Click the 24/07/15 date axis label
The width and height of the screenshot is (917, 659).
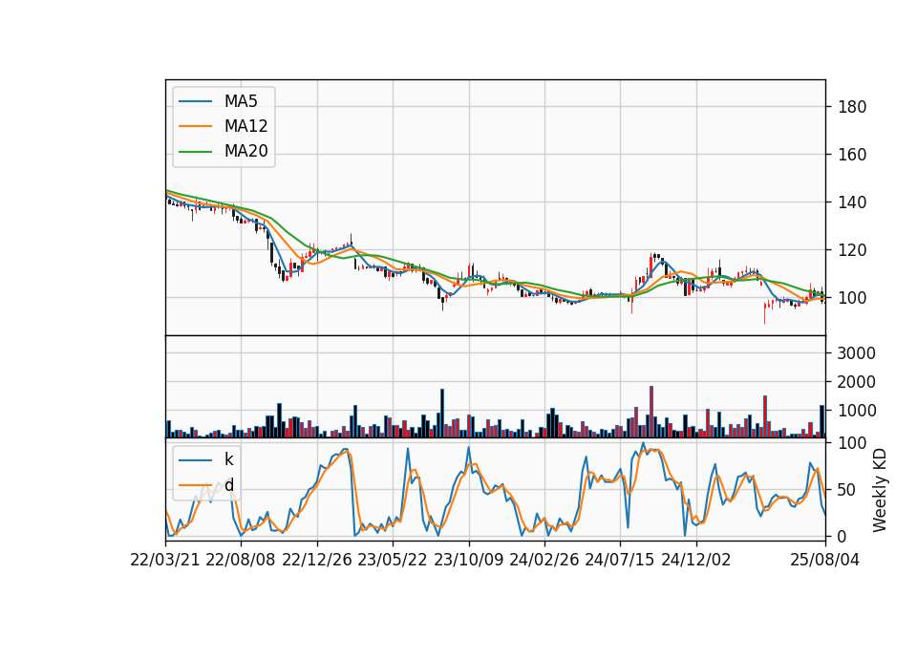pos(619,560)
